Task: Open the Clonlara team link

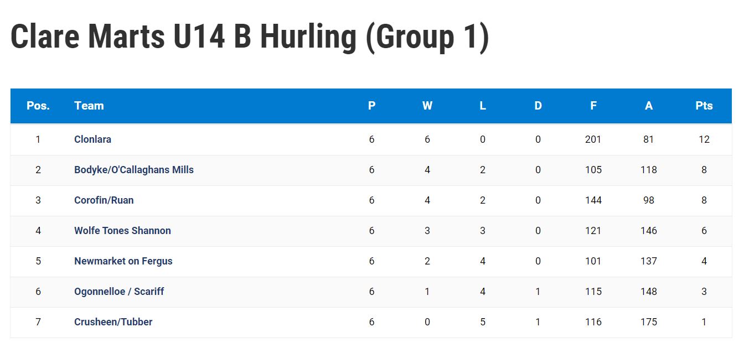Action: pyautogui.click(x=92, y=139)
